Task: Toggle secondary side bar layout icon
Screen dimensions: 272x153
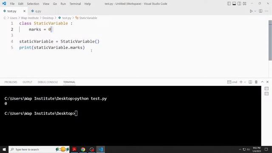Action: coord(239,4)
